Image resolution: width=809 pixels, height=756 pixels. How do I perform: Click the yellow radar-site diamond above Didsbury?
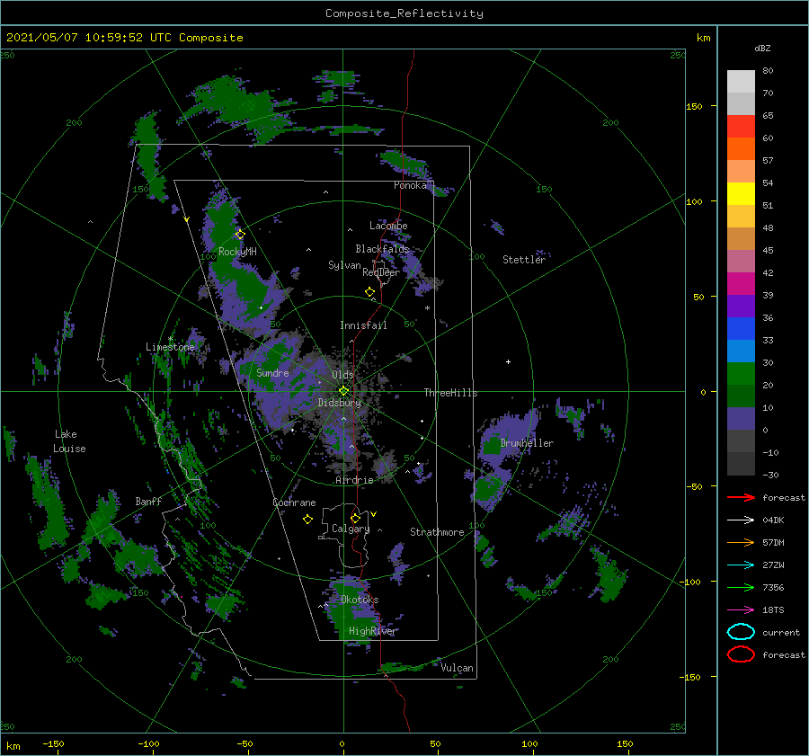click(x=343, y=391)
